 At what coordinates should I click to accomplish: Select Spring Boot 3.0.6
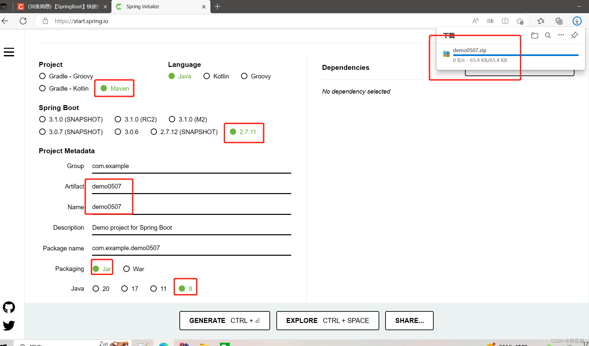pos(126,132)
